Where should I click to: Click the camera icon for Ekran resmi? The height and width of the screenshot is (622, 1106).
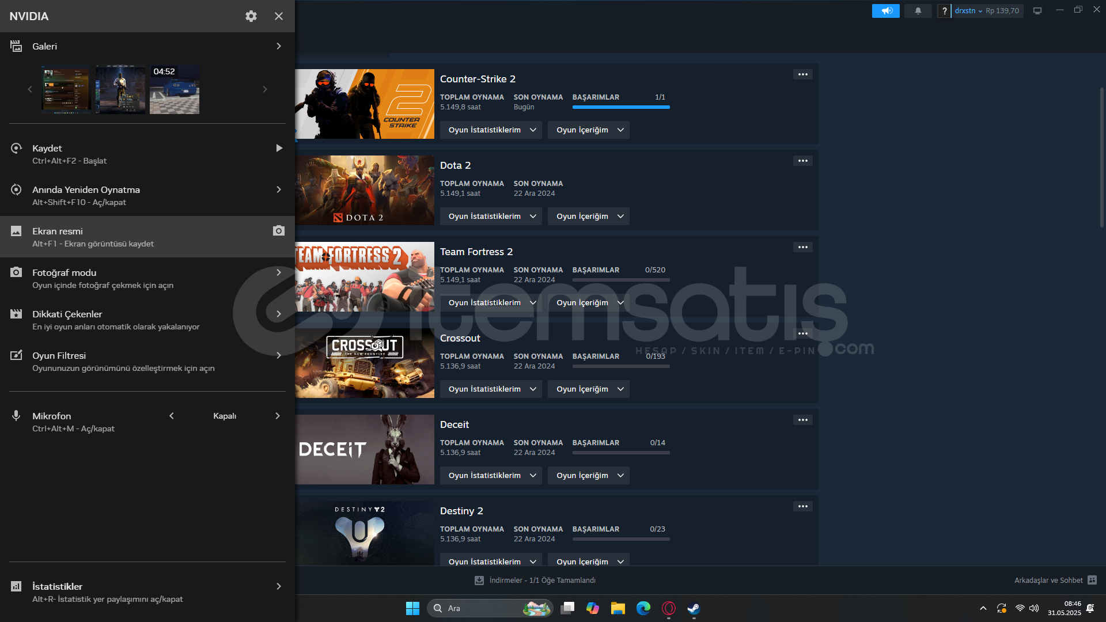point(278,231)
